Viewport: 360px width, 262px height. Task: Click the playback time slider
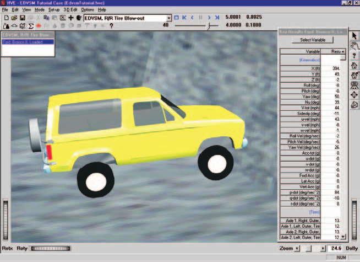(x=197, y=26)
